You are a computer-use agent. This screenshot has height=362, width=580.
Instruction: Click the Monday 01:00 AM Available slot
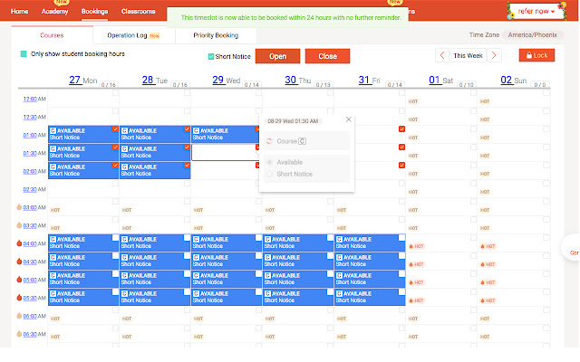point(83,134)
